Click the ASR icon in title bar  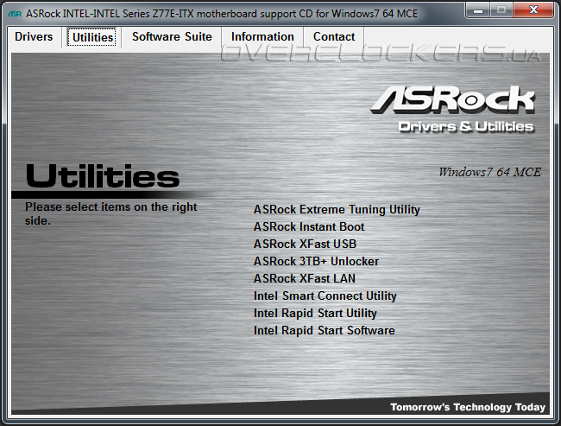(15, 14)
